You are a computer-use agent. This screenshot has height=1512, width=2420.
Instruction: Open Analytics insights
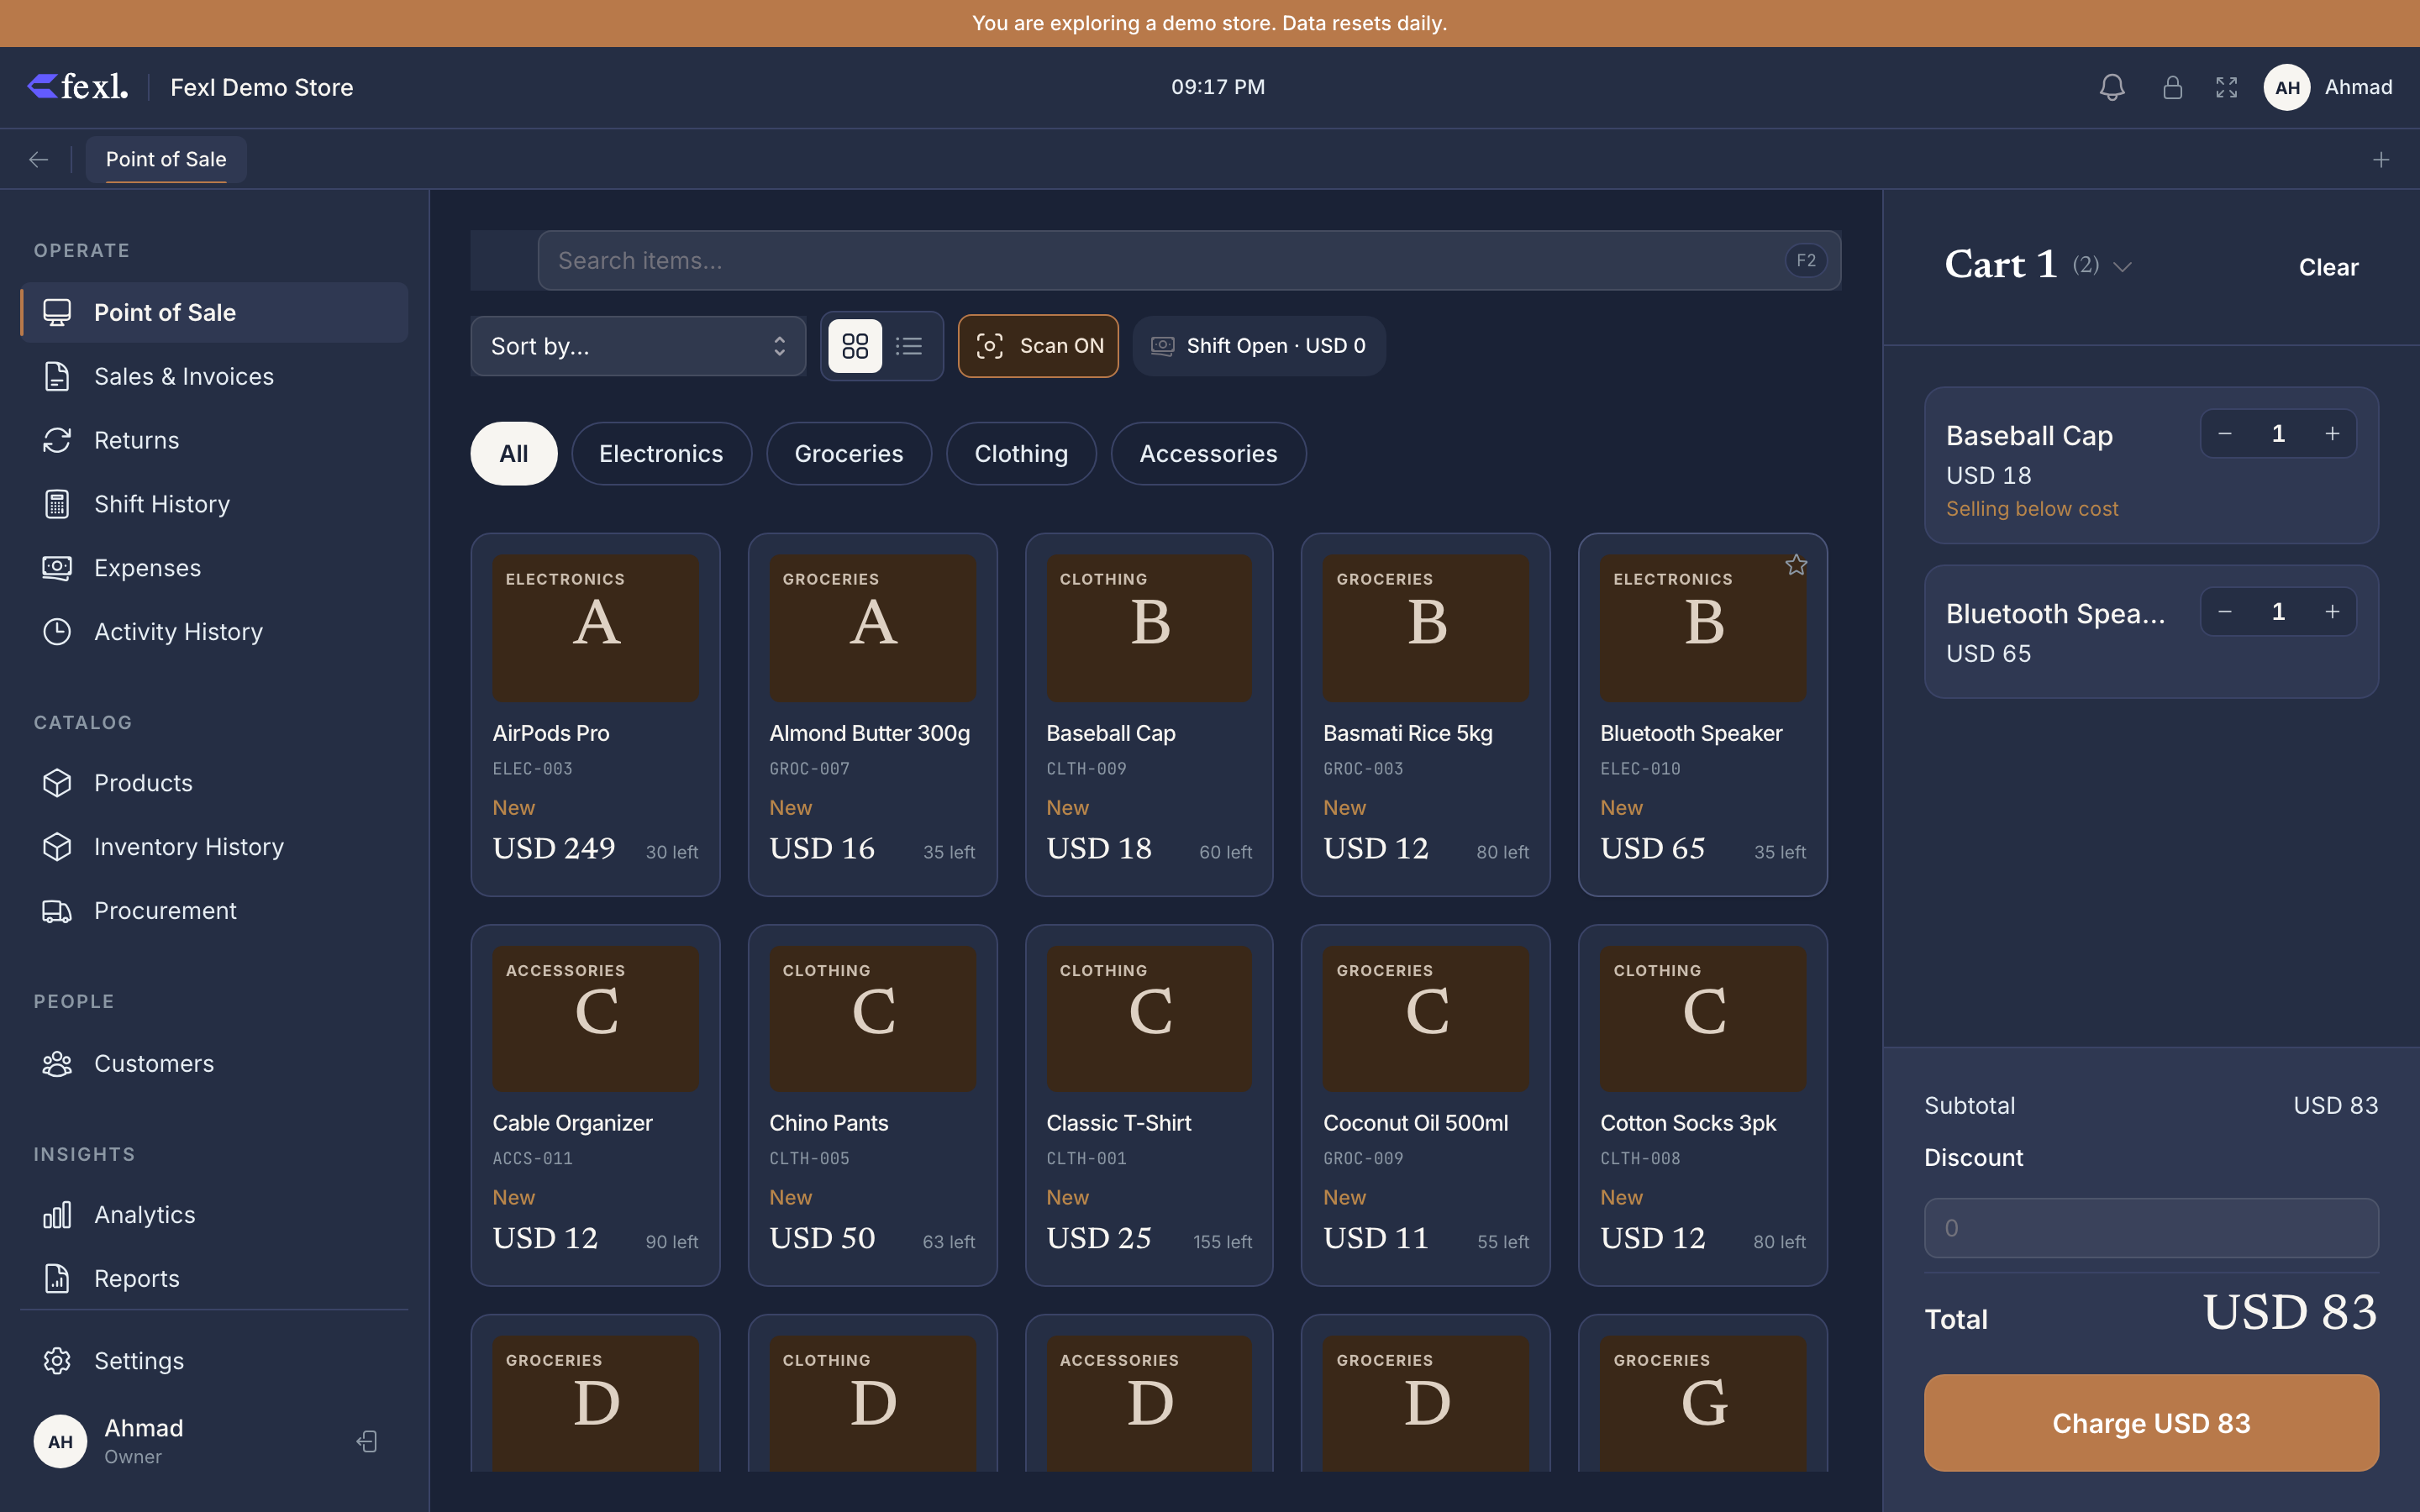coord(214,1215)
